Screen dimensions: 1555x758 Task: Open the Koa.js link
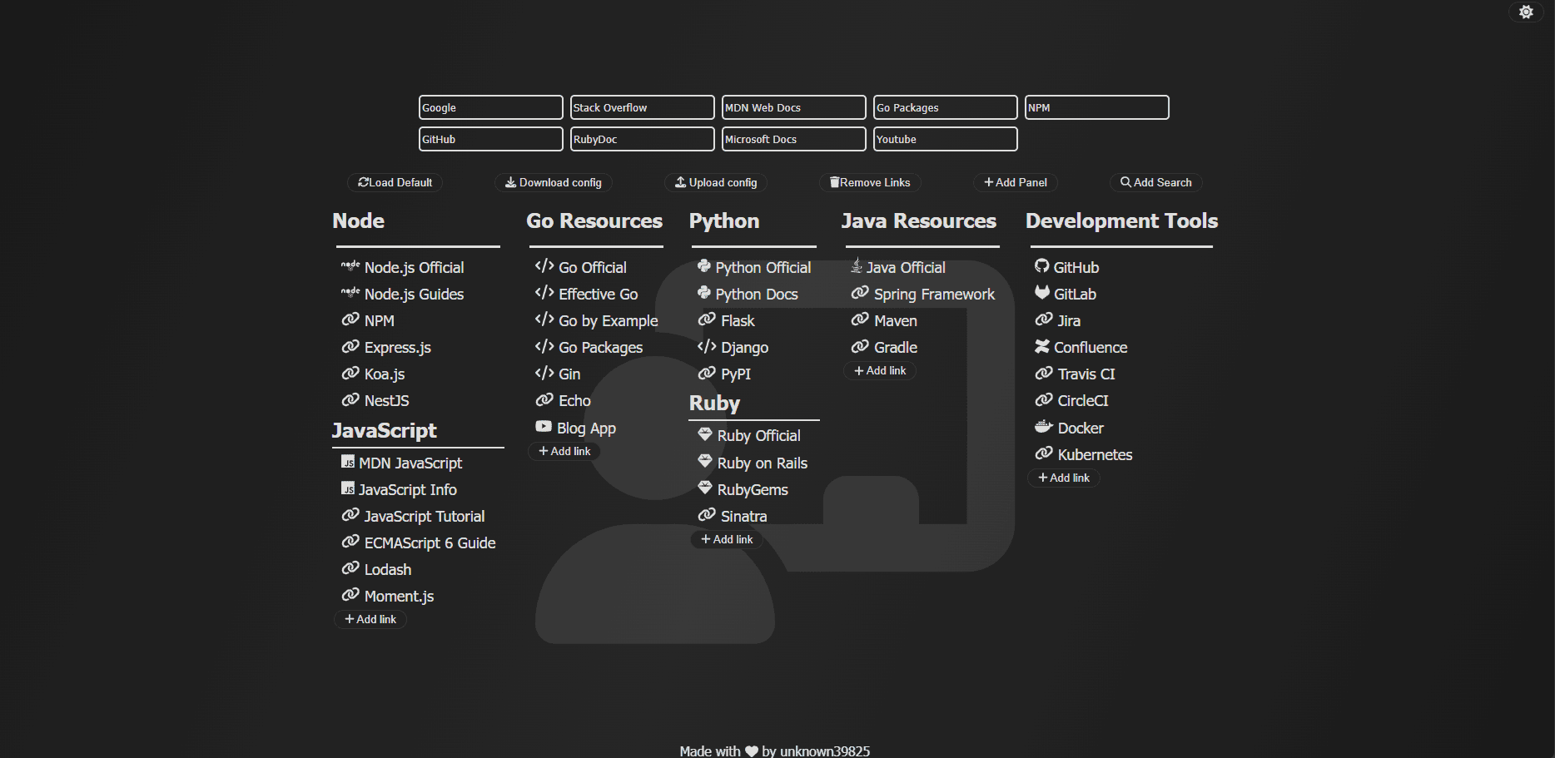click(385, 374)
